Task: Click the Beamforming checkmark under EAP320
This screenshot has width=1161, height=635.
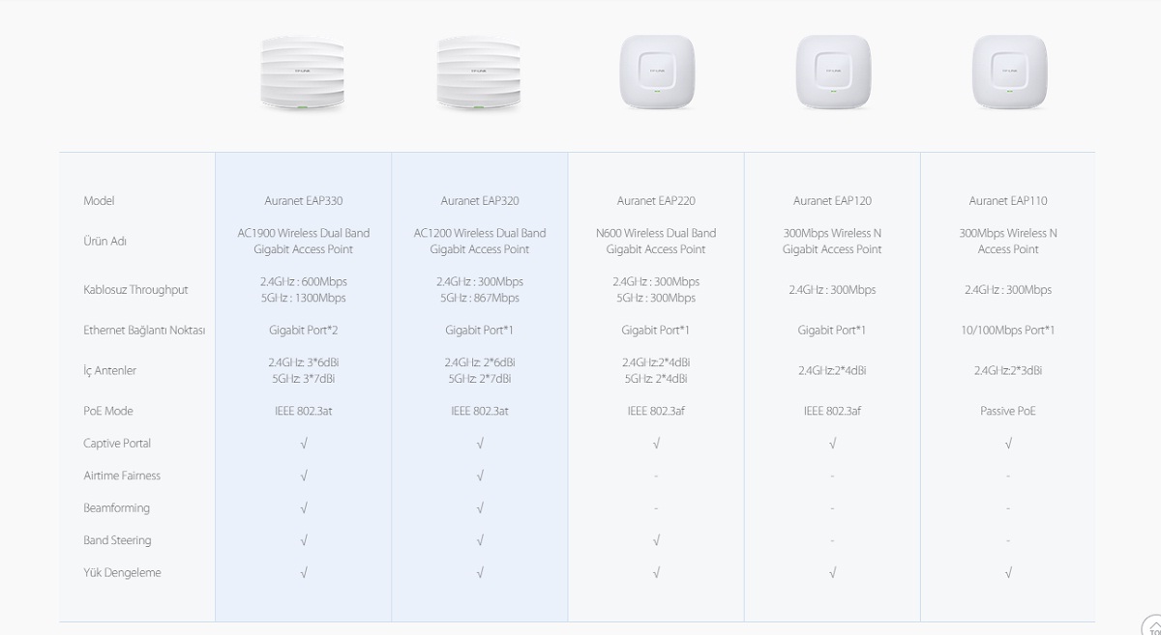Action: [x=480, y=508]
